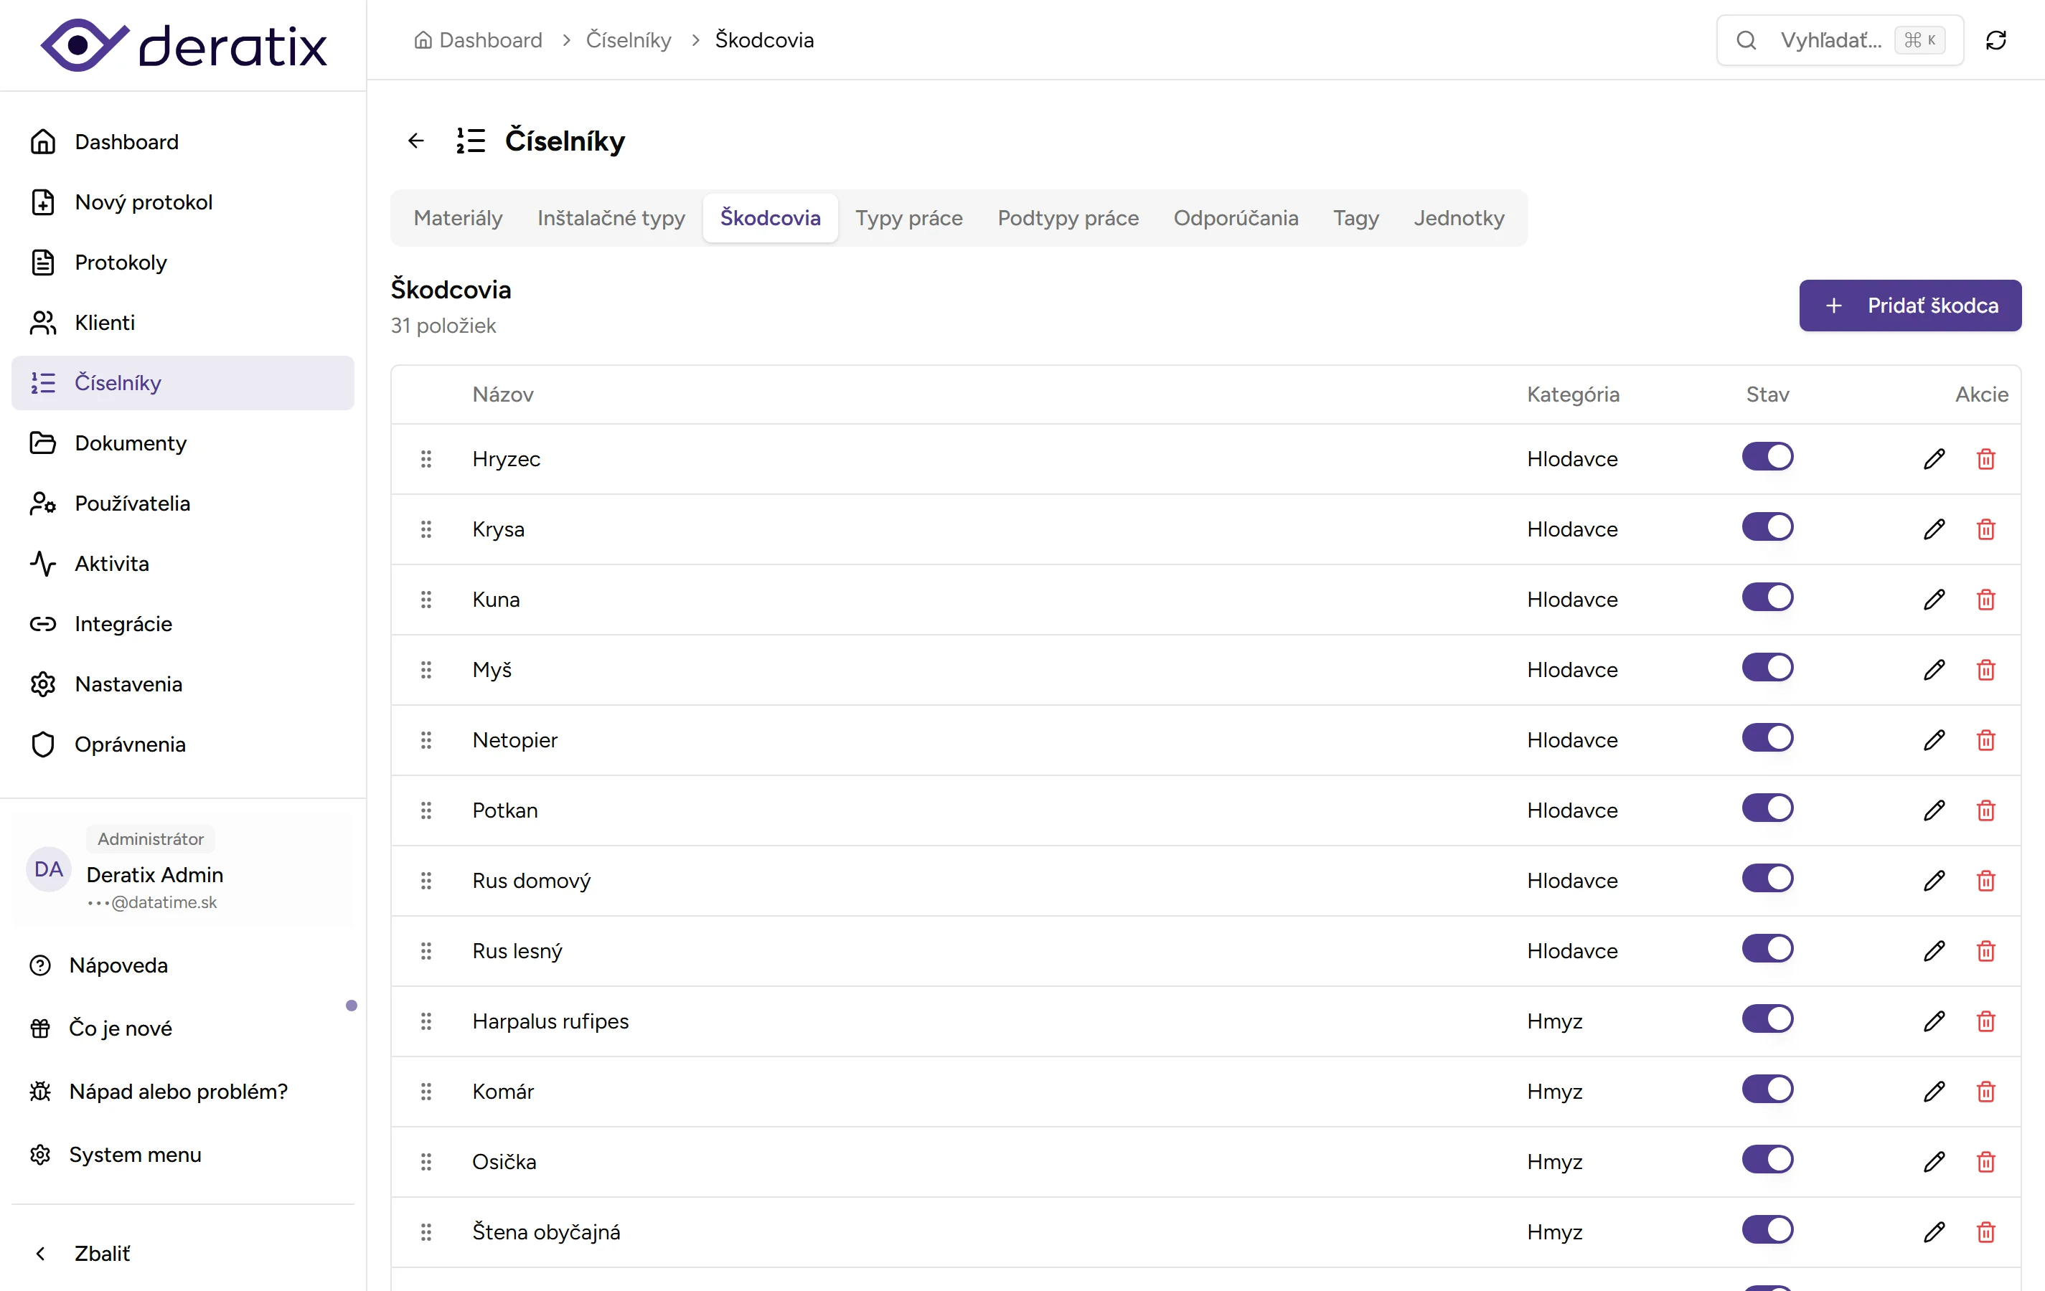Refresh data using the reload icon
Image resolution: width=2045 pixels, height=1291 pixels.
pos(1995,40)
